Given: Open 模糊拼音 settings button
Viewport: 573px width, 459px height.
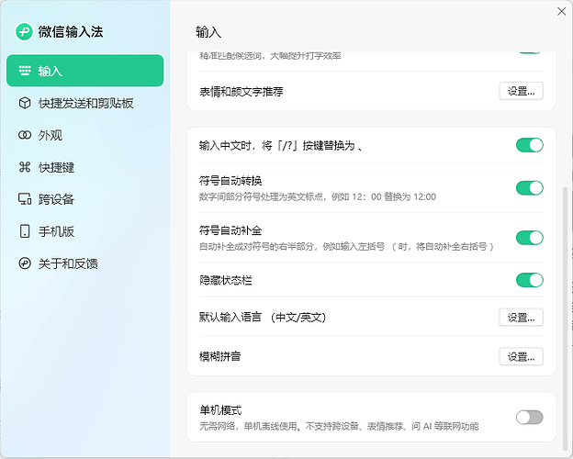Looking at the screenshot, I should [x=521, y=356].
